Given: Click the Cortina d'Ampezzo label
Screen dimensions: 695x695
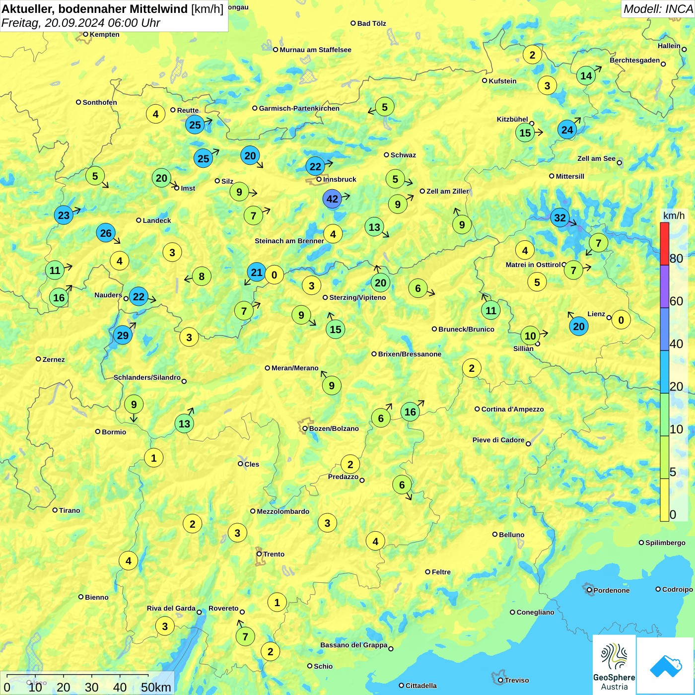Looking at the screenshot, I should click(x=512, y=409).
